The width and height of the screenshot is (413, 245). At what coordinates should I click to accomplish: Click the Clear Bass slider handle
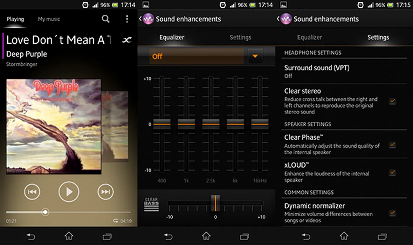pos(215,203)
